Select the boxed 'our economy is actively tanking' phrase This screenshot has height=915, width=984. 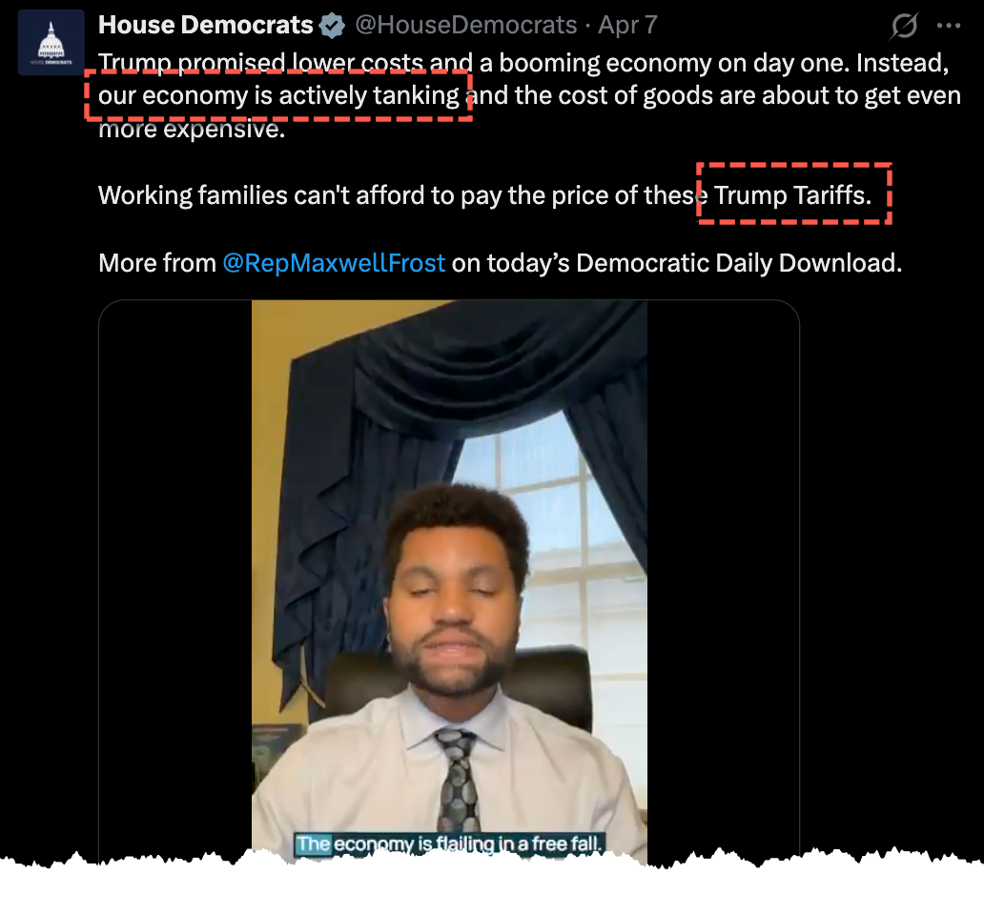(278, 95)
